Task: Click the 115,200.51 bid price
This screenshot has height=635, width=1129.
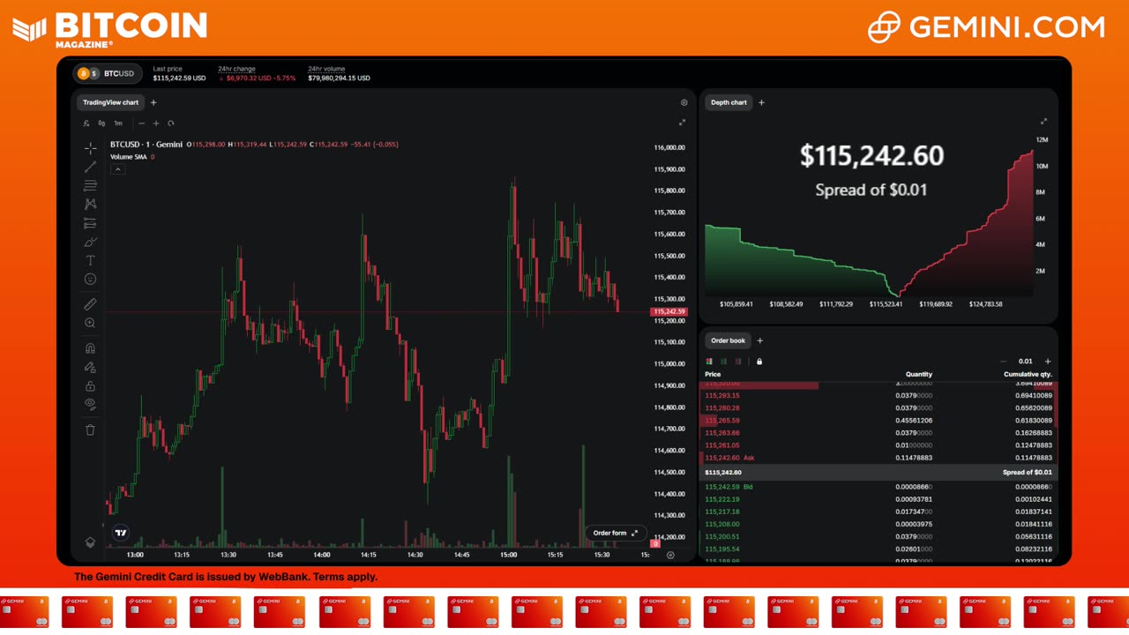Action: click(722, 536)
